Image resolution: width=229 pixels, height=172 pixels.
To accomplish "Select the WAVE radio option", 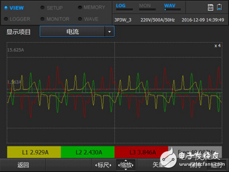I will pos(80,19).
